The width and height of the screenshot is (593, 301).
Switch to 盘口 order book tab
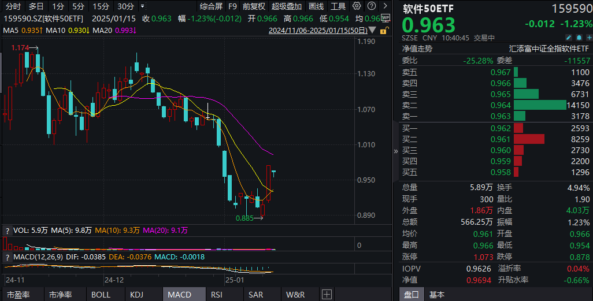pyautogui.click(x=411, y=295)
